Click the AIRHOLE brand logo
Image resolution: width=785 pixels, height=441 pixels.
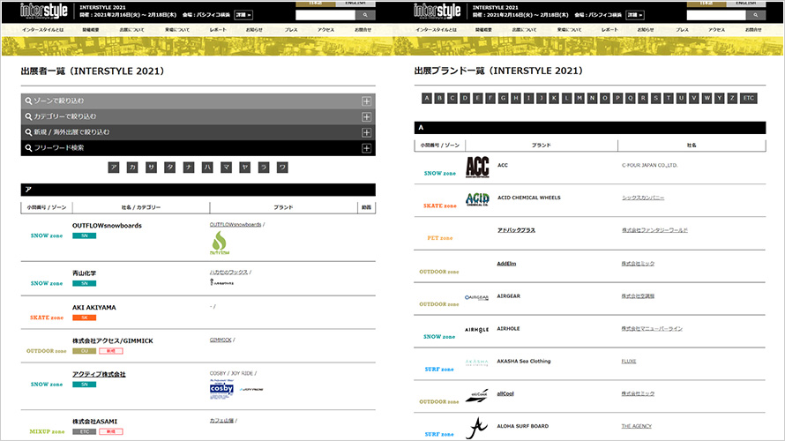[476, 330]
